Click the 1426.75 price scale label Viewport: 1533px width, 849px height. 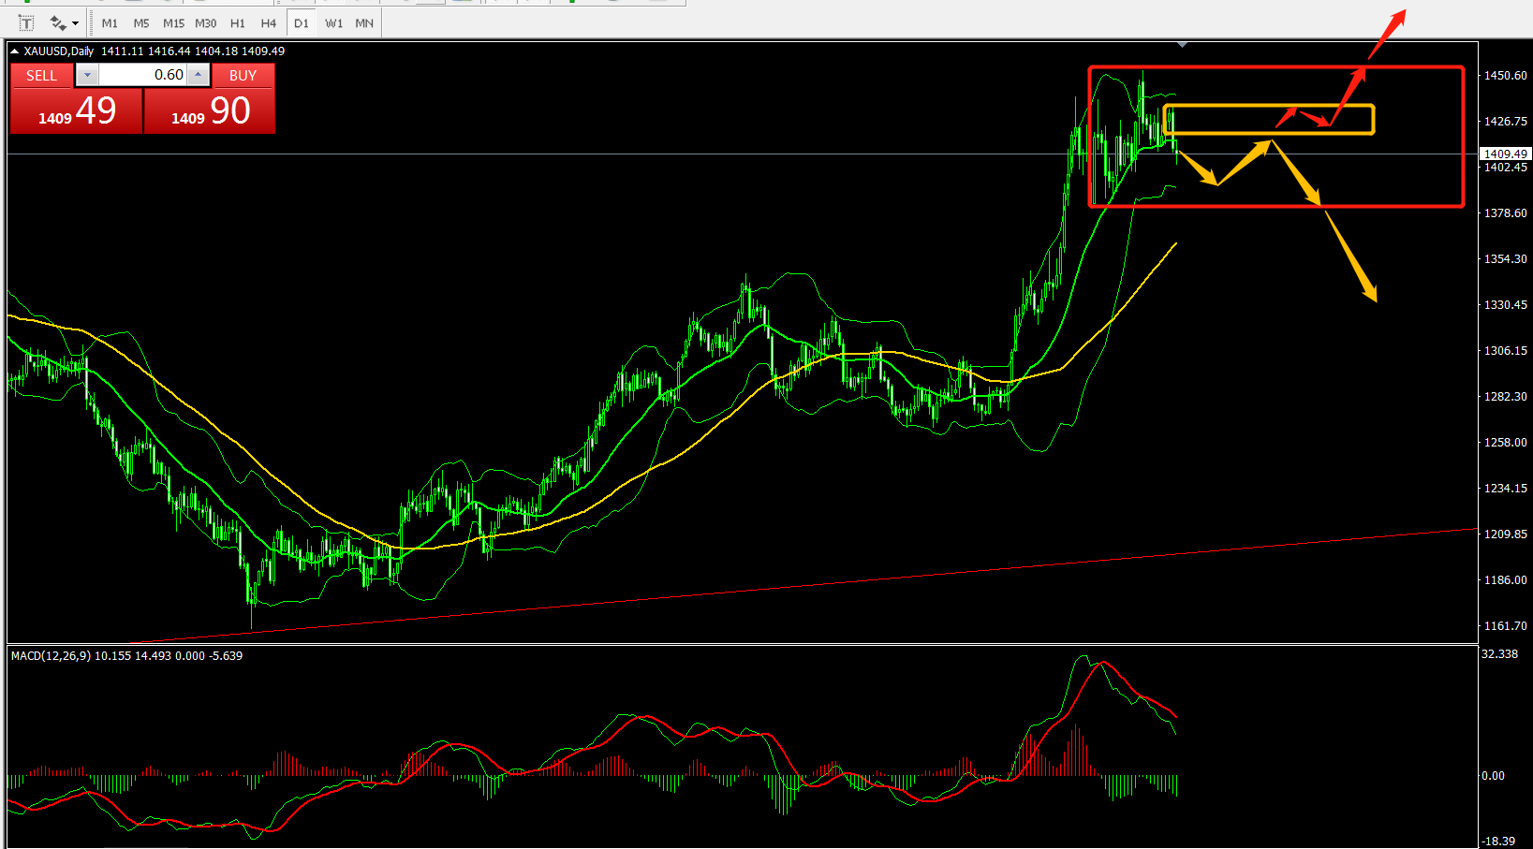tap(1505, 122)
